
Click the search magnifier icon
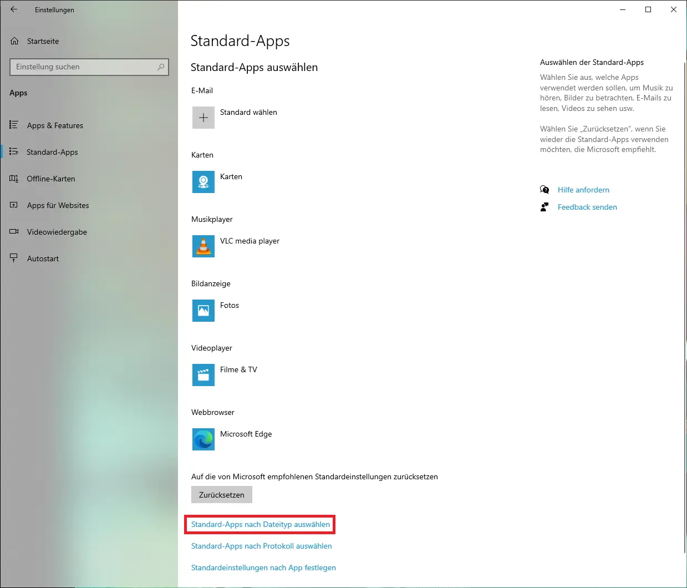click(161, 67)
